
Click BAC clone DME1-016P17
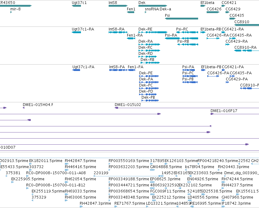tap(224, 111)
